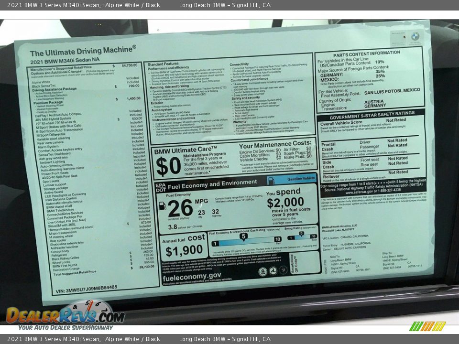The height and width of the screenshot is (344, 459).
Task: Click GOVERNMENT 5-STAR SAFETY RATINGS banner
Action: pos(372,115)
